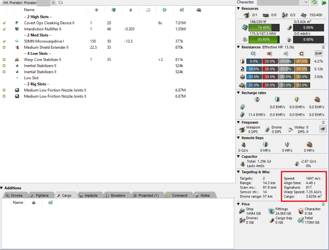Toggle Covert Ops Cloaking Device II active state
The height and width of the screenshot is (250, 329).
click(4, 23)
